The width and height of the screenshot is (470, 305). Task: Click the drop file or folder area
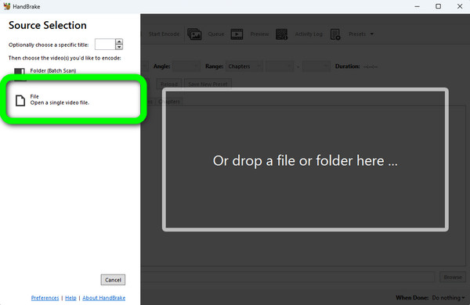click(305, 160)
